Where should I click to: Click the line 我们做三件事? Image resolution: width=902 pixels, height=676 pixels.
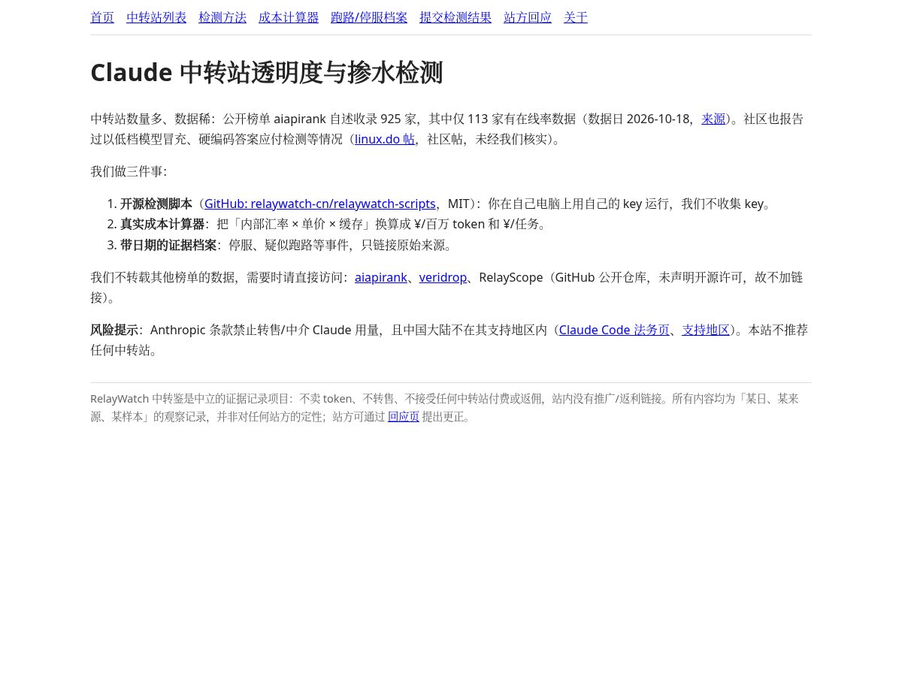pos(129,171)
